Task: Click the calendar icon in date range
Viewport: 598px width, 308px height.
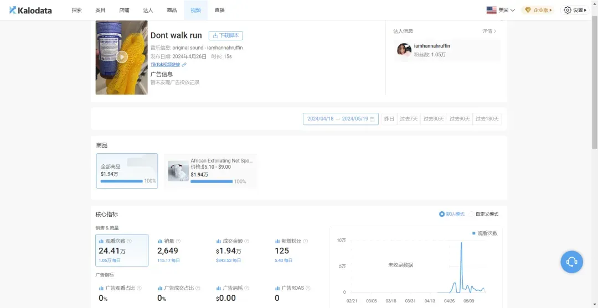Action: pos(372,119)
